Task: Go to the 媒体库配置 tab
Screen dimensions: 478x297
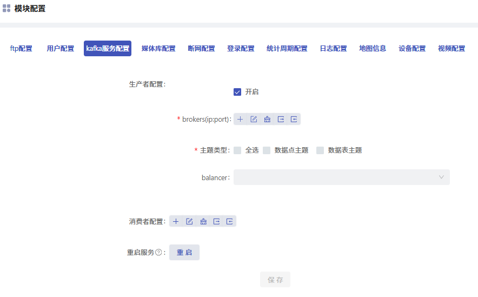Action: (158, 49)
